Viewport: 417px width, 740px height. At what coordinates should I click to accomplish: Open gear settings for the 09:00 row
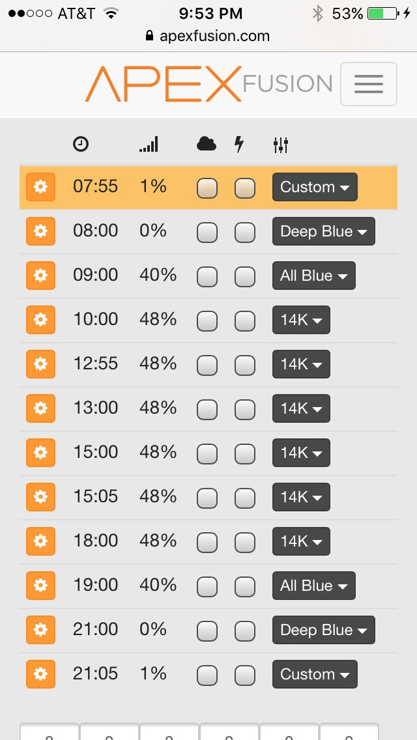(x=40, y=276)
